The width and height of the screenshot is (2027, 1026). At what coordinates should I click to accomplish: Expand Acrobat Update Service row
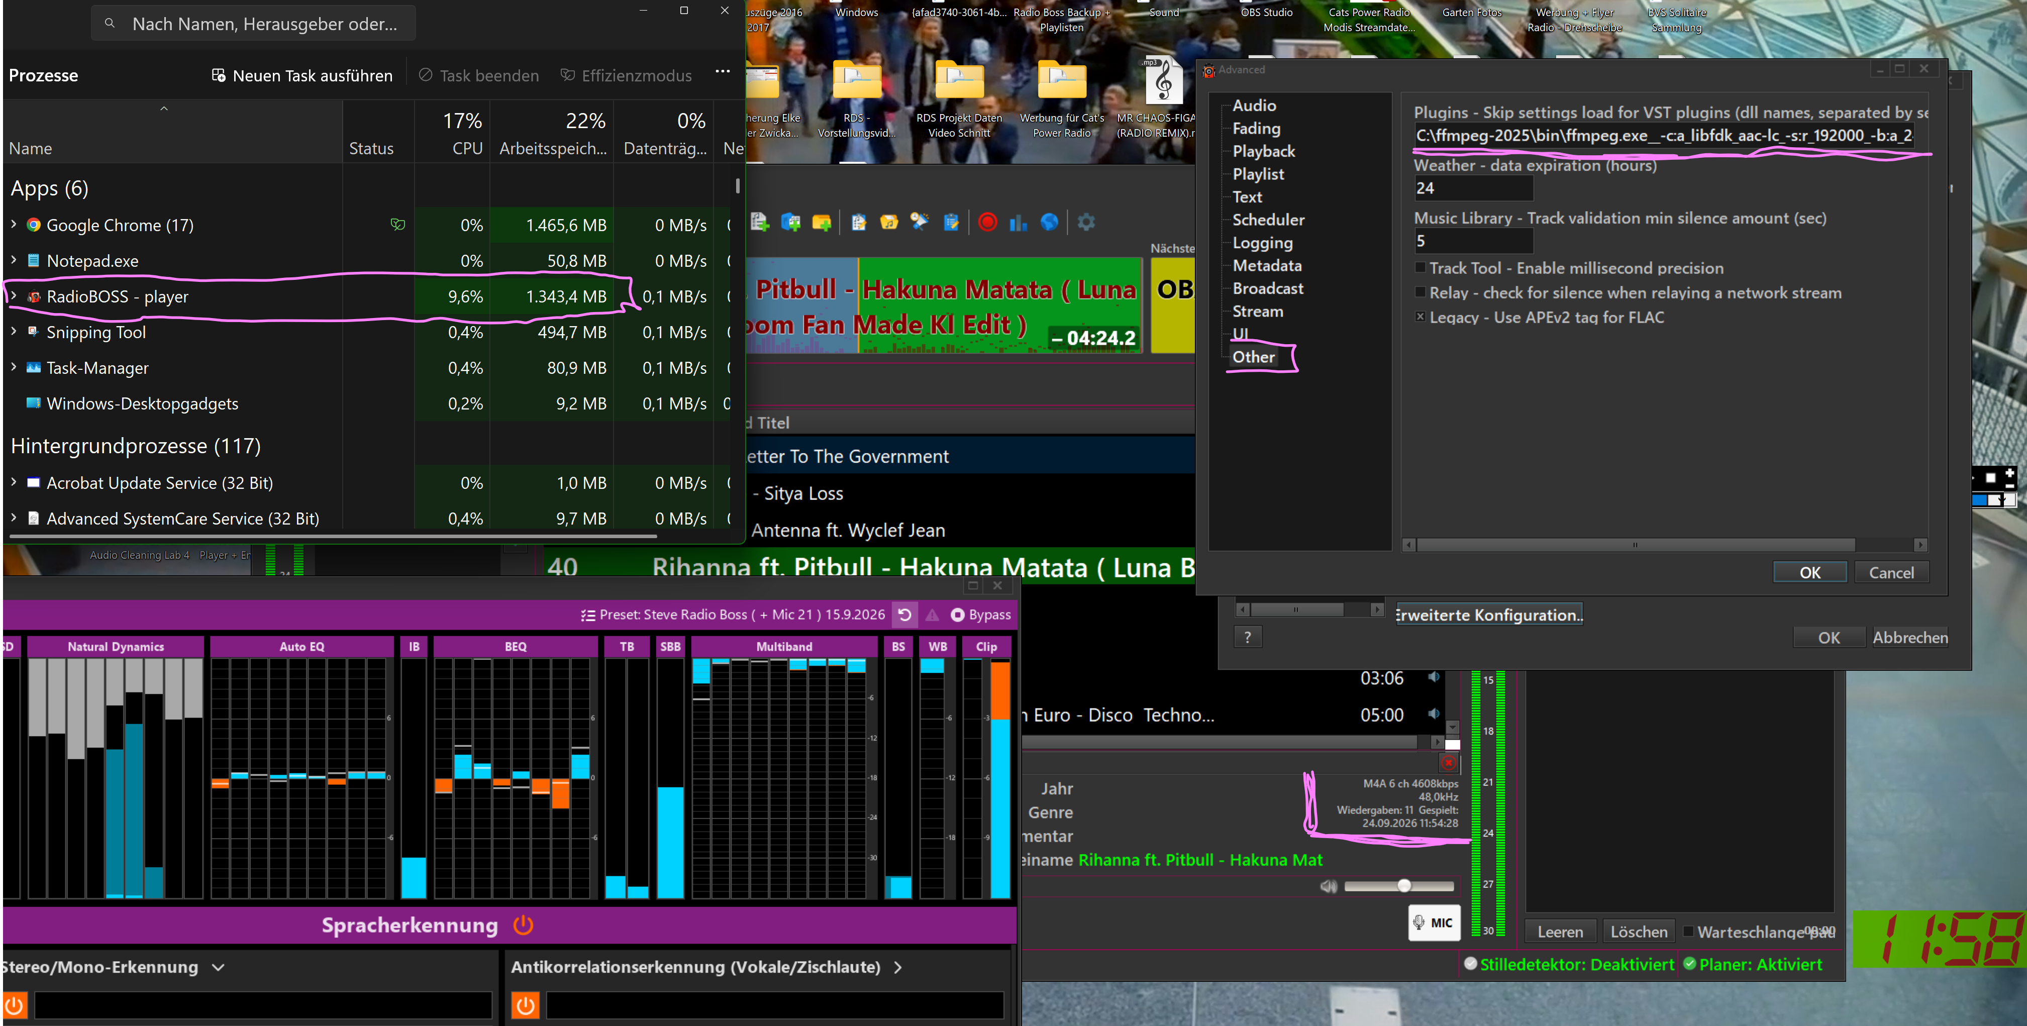coord(14,482)
